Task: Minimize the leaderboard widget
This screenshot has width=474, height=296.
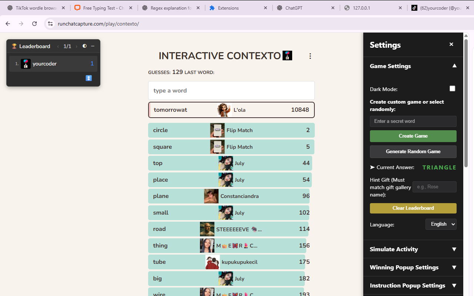Action: tap(93, 46)
